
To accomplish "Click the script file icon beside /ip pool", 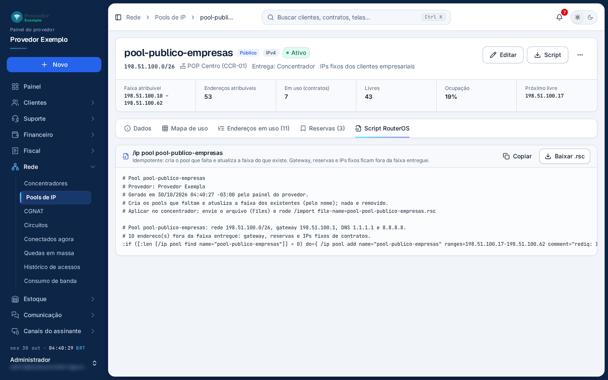I will tap(125, 156).
